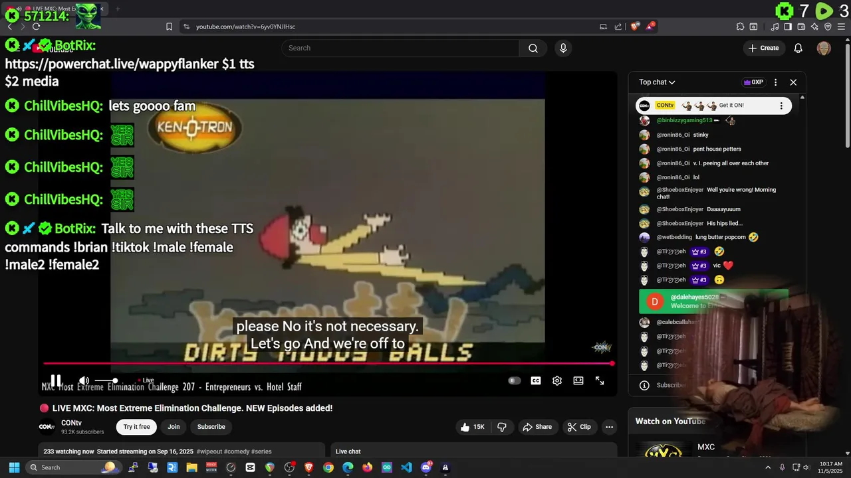Open the media control music-note icon
This screenshot has height=478, width=851.
point(775,27)
